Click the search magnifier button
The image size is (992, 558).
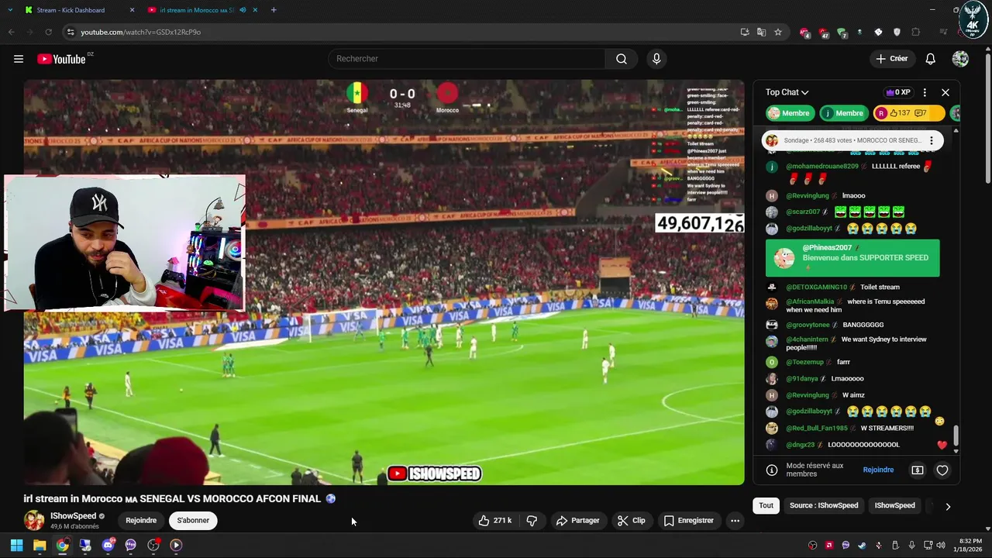click(622, 59)
